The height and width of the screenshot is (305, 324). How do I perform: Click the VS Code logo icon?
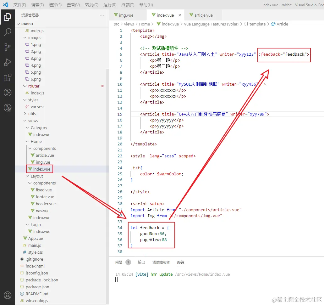click(6, 4)
